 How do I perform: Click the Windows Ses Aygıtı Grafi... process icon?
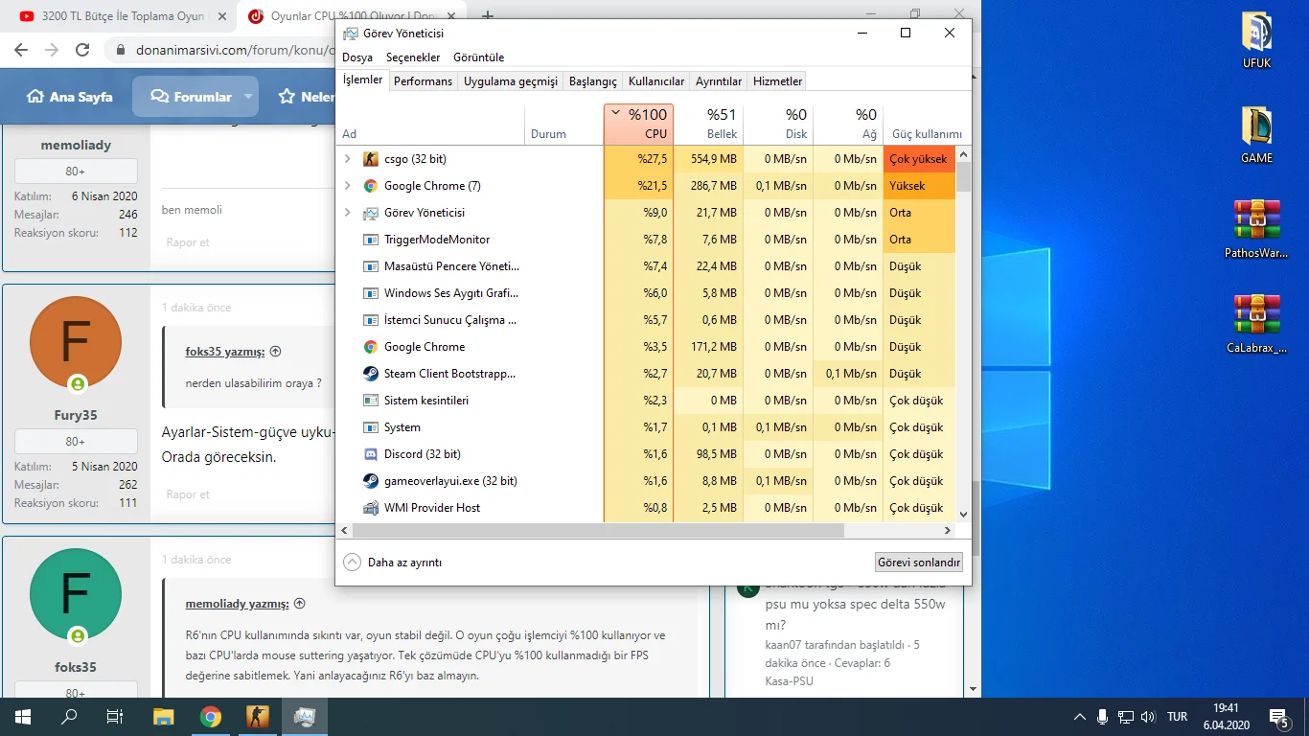coord(371,293)
